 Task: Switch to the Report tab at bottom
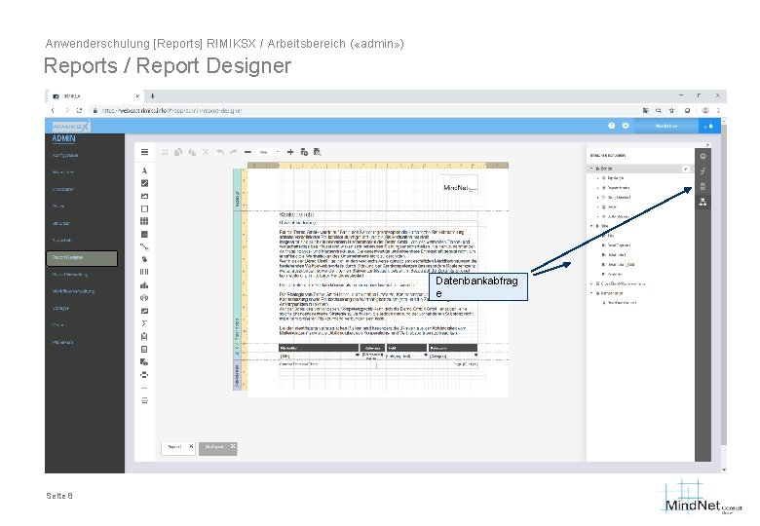coord(178,447)
